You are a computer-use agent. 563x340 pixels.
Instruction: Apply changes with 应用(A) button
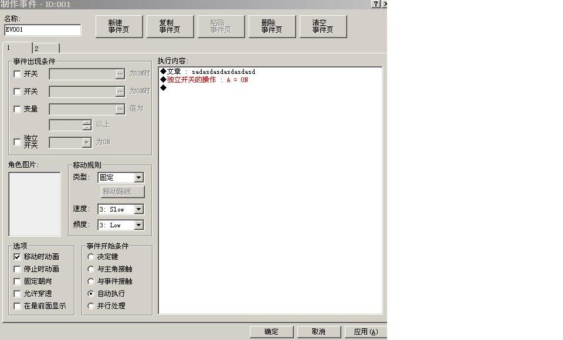pyautogui.click(x=366, y=332)
